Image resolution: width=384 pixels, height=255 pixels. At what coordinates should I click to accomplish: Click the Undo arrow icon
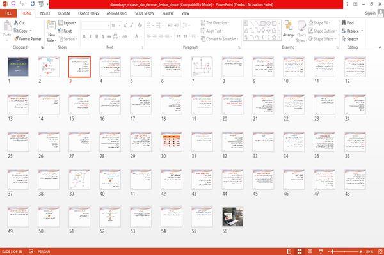[x=22, y=4]
